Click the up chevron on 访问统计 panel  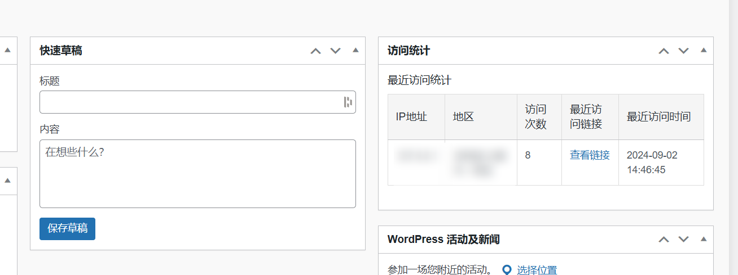[x=664, y=51]
